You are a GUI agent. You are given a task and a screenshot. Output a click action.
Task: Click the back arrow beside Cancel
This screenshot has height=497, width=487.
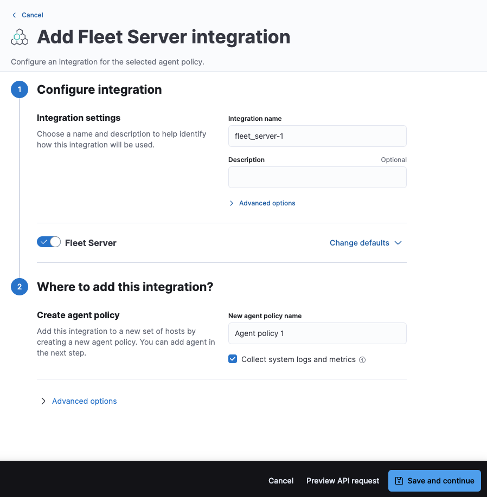pyautogui.click(x=14, y=15)
